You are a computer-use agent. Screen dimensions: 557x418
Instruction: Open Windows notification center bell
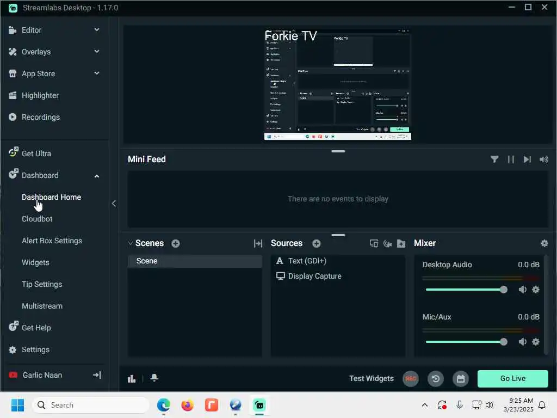click(x=542, y=405)
